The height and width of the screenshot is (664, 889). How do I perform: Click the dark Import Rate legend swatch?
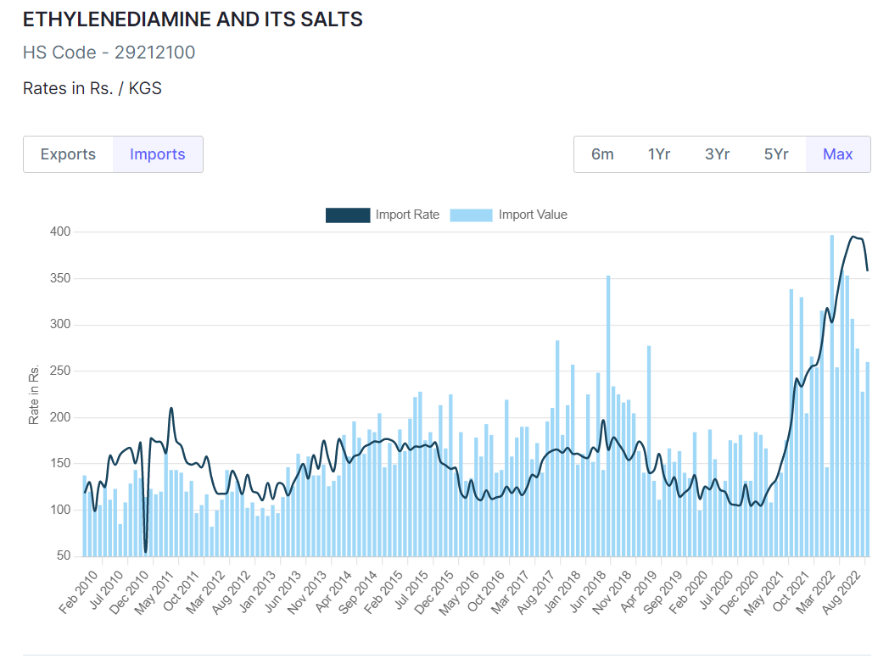pos(347,215)
